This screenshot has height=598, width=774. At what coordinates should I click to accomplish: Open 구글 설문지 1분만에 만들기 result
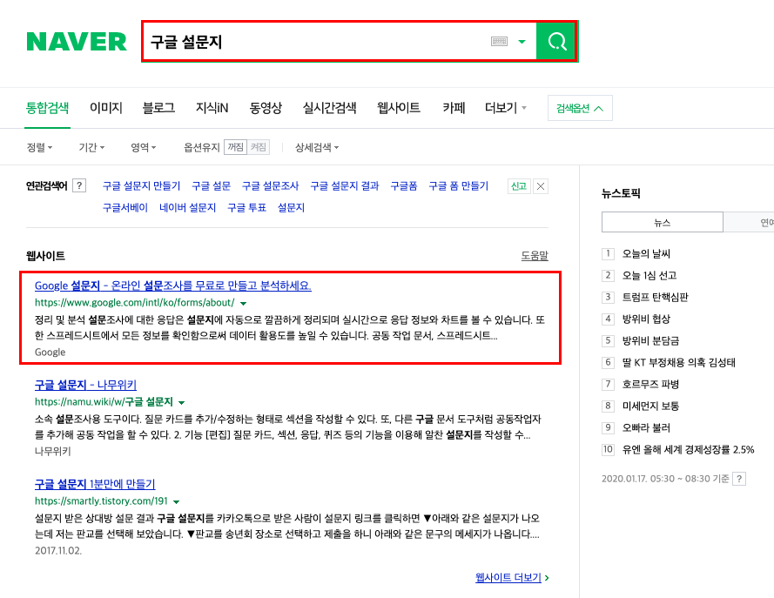tap(95, 484)
